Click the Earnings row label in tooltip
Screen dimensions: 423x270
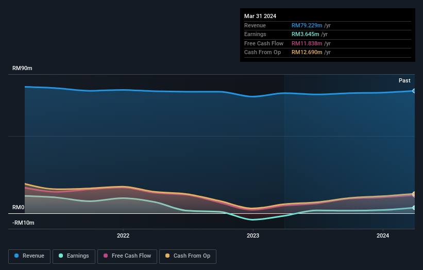tap(255, 34)
